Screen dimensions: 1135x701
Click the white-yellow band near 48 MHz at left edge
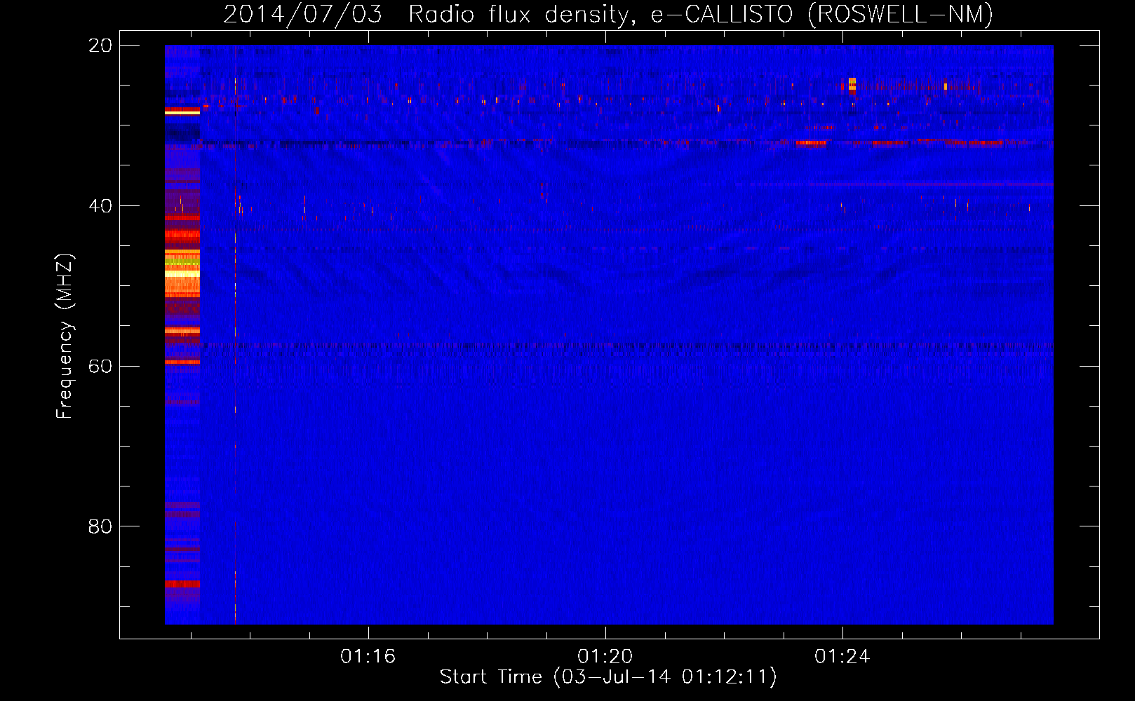point(182,273)
